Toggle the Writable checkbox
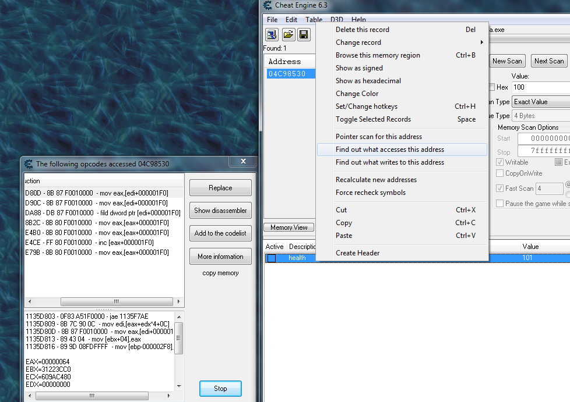570x402 pixels. [500, 162]
